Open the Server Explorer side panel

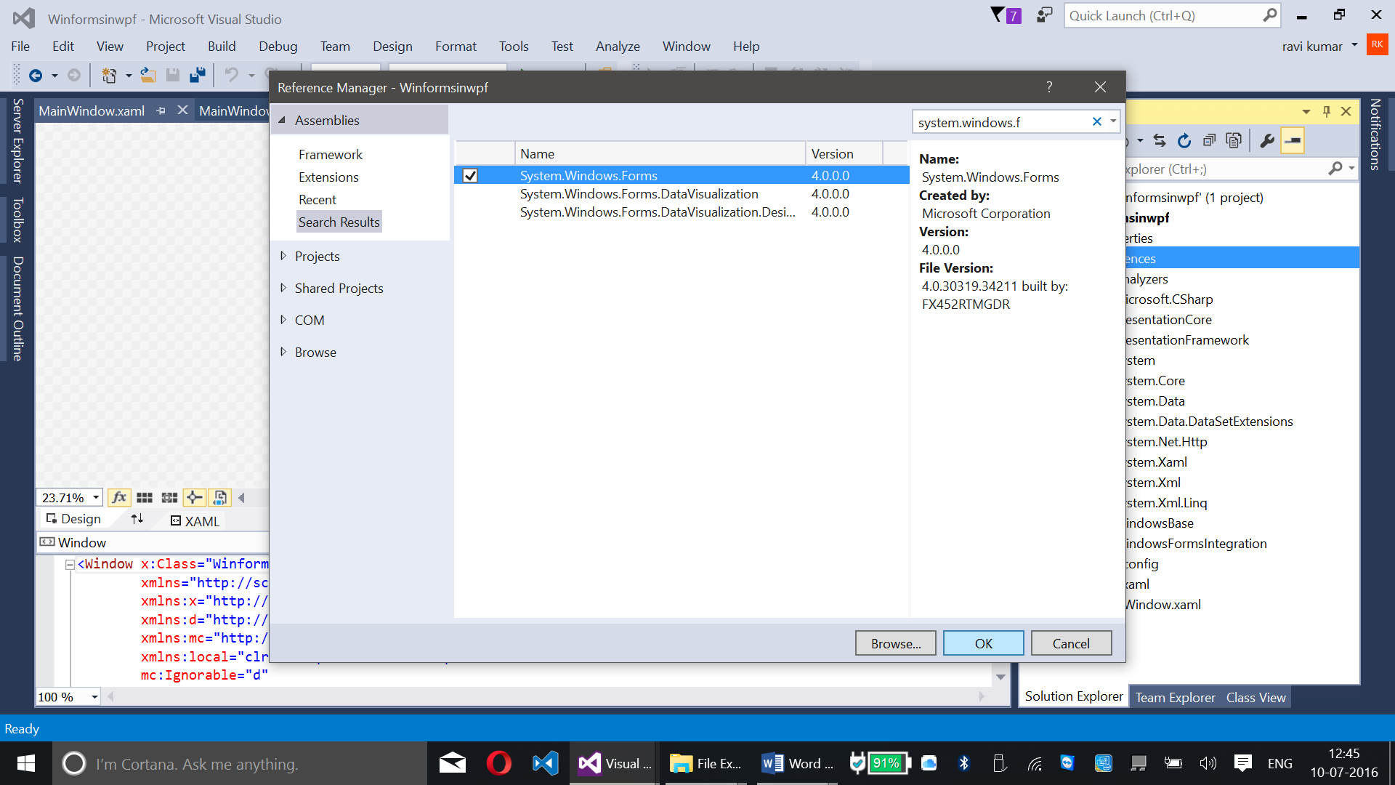17,141
